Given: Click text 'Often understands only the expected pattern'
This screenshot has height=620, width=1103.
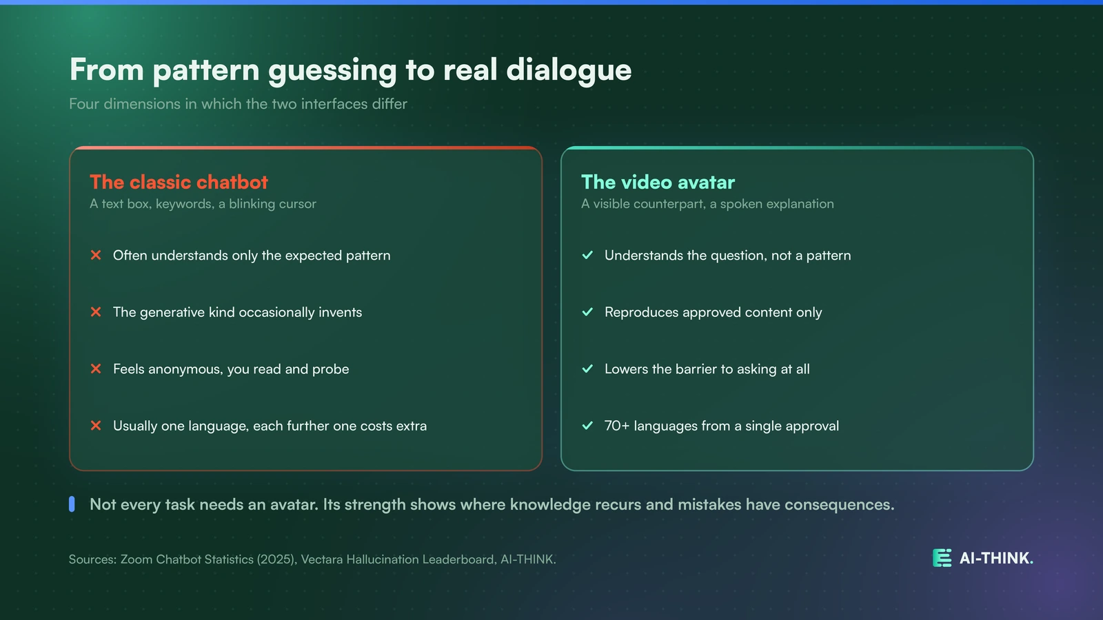Looking at the screenshot, I should (252, 256).
